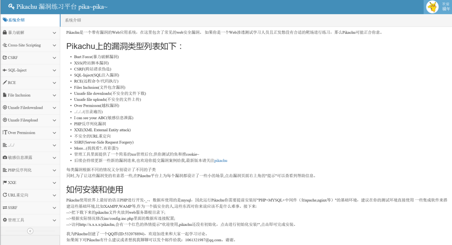Click the PHP反序列化漏洞 list item
The height and width of the screenshot is (245, 452).
point(90,124)
